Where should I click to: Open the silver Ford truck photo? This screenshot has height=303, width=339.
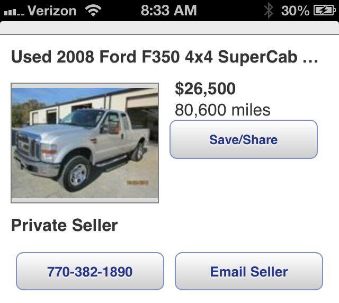click(x=85, y=142)
